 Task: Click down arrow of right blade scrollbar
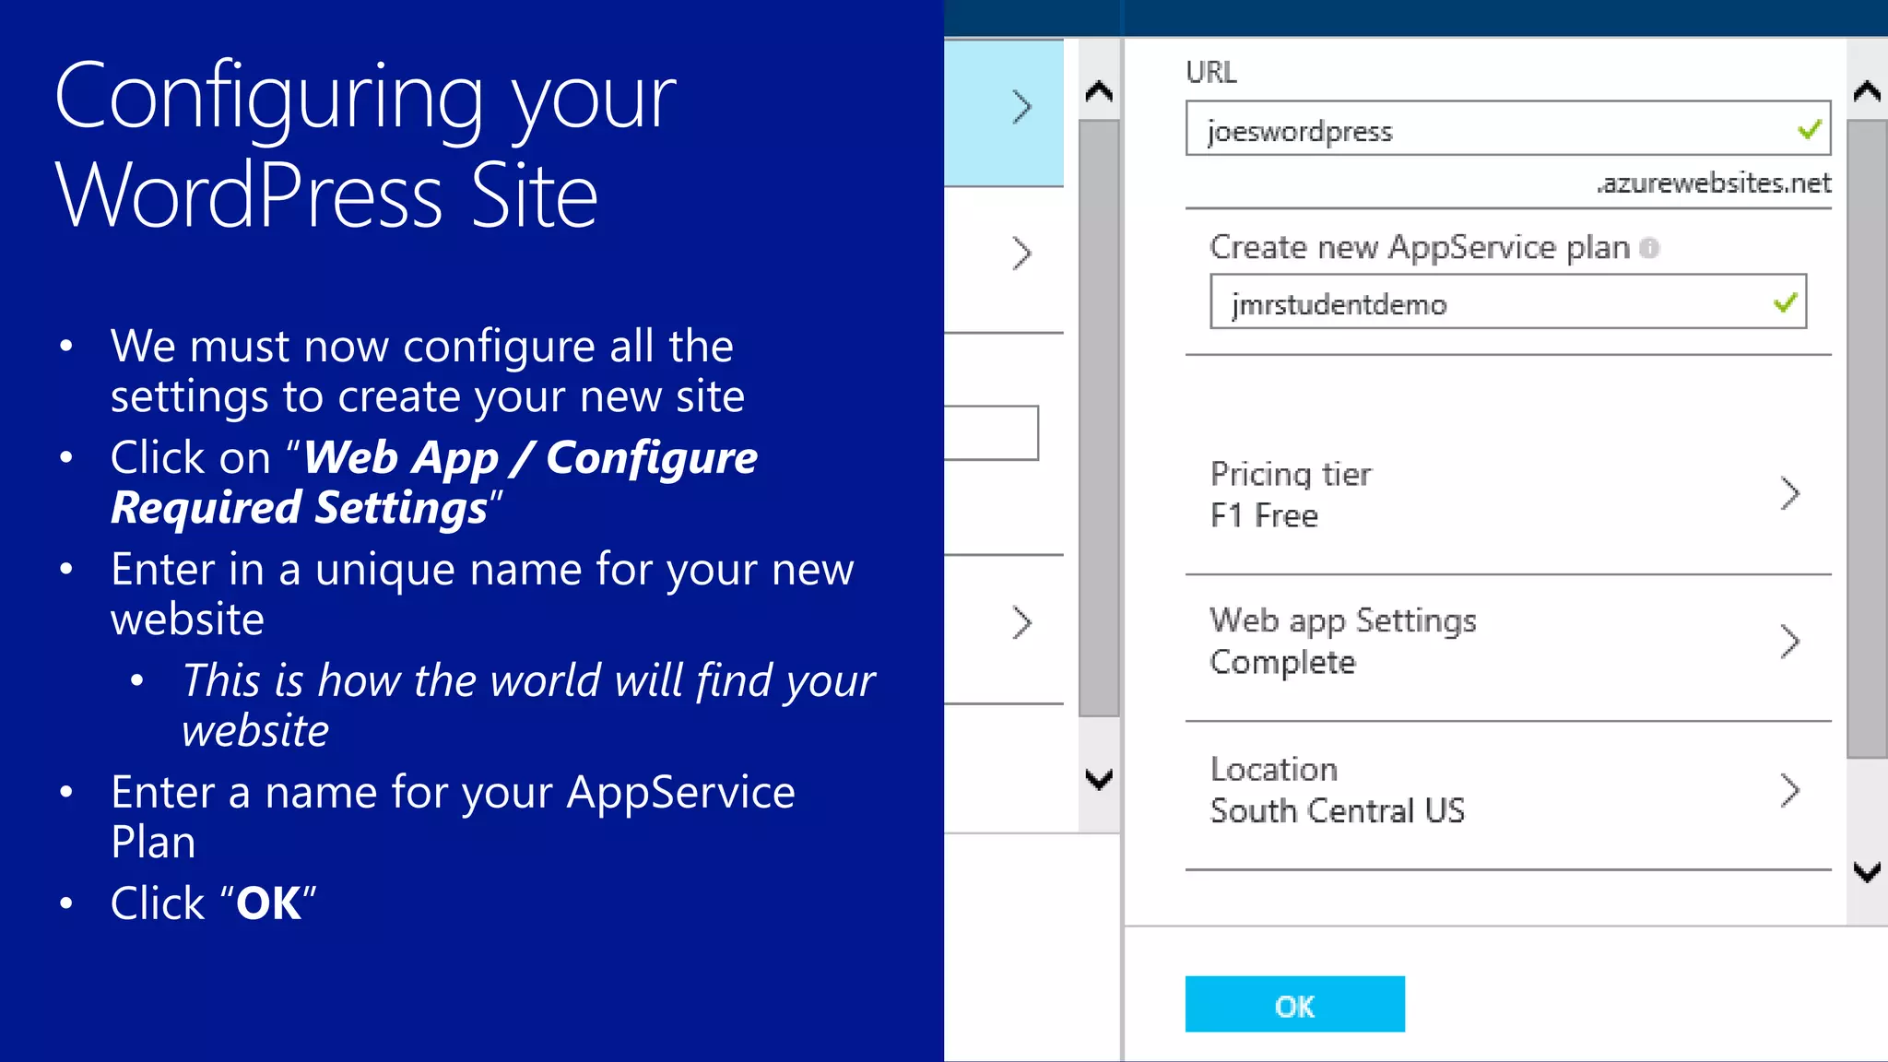1867,871
